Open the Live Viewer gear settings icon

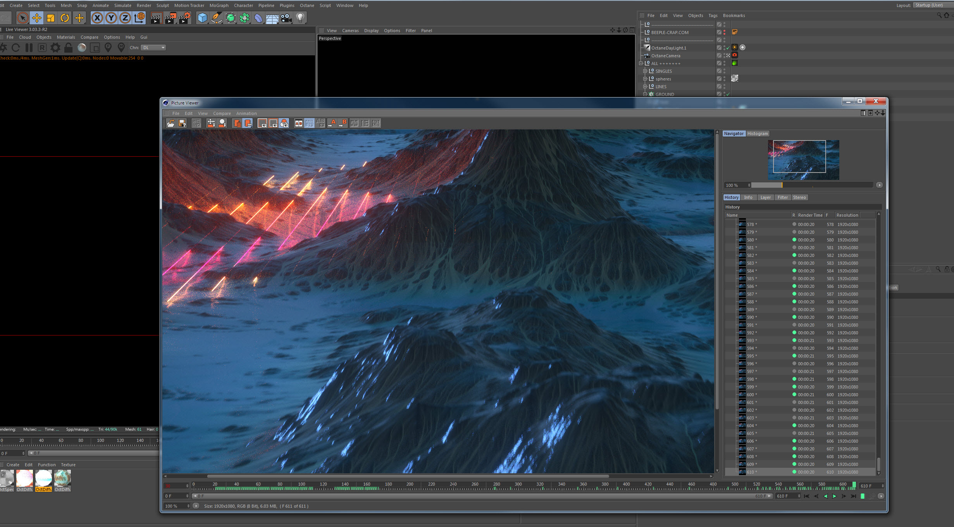(55, 48)
